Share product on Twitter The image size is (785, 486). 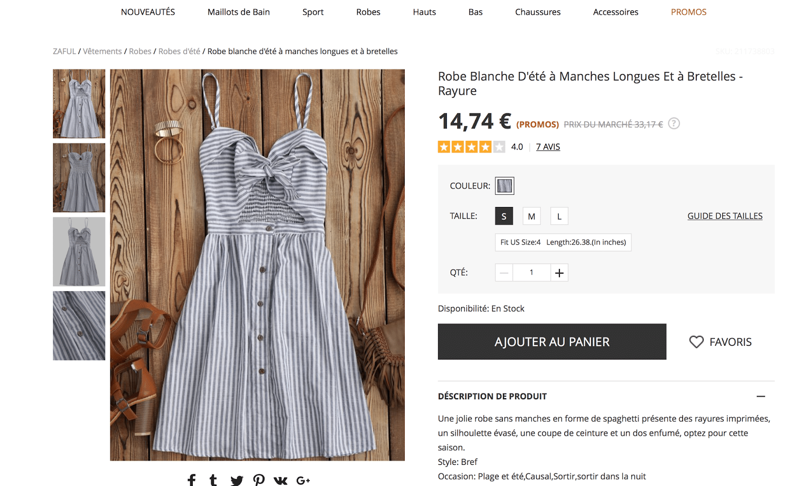click(236, 480)
